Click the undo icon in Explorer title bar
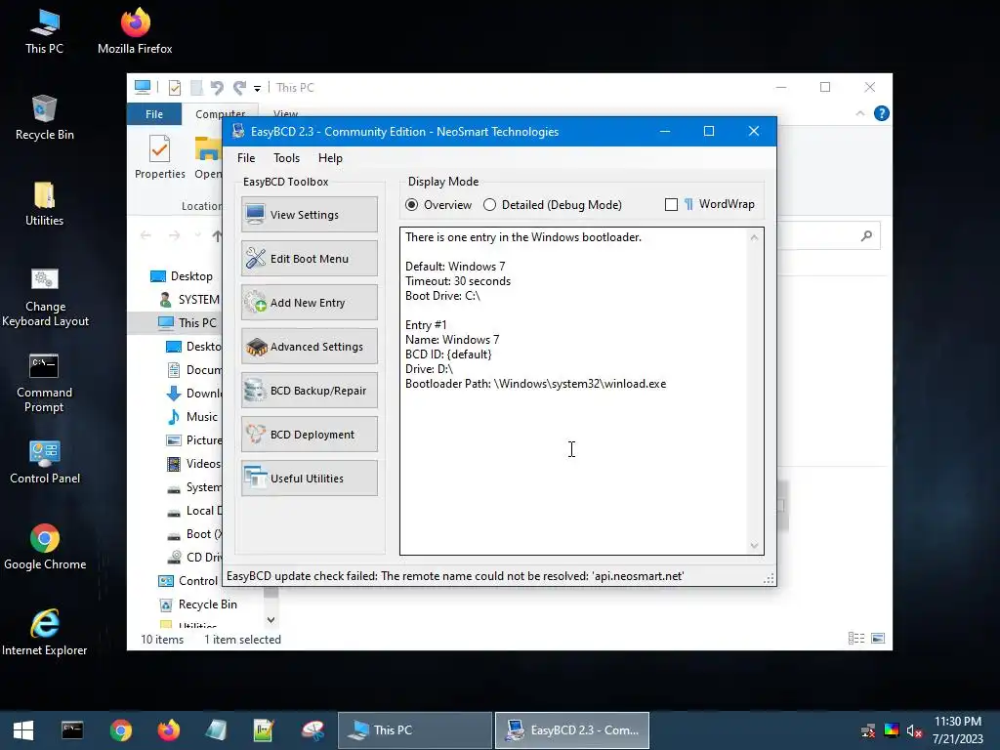 pyautogui.click(x=217, y=87)
